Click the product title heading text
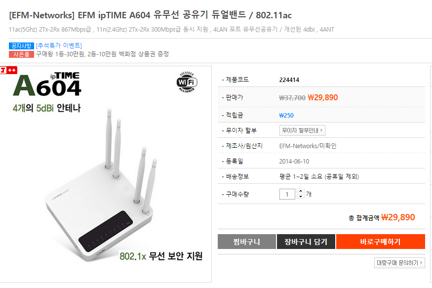 point(151,15)
